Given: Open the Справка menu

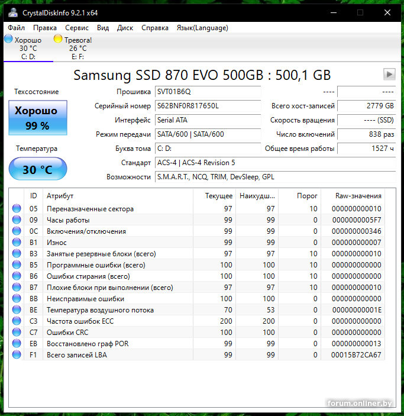Looking at the screenshot, I should click(155, 28).
